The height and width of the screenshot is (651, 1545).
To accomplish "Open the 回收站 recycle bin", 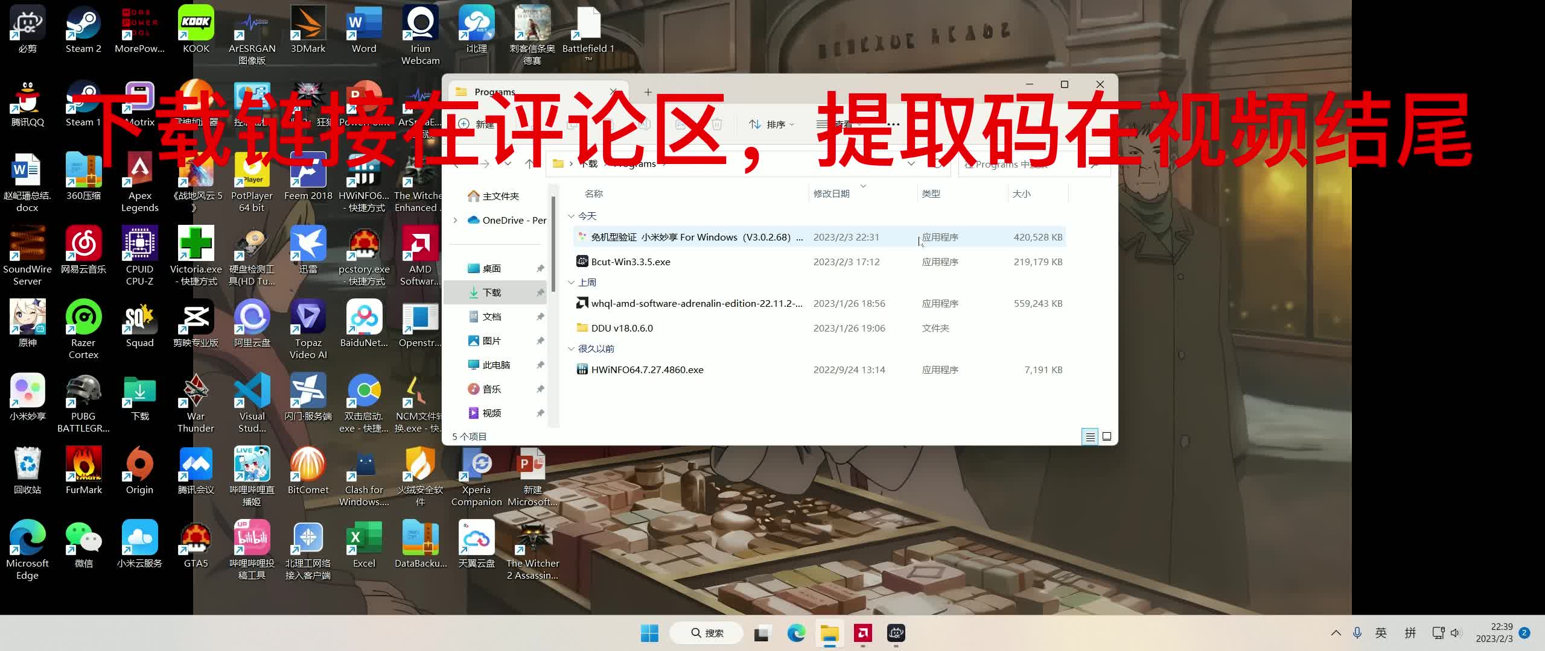I will [x=27, y=470].
